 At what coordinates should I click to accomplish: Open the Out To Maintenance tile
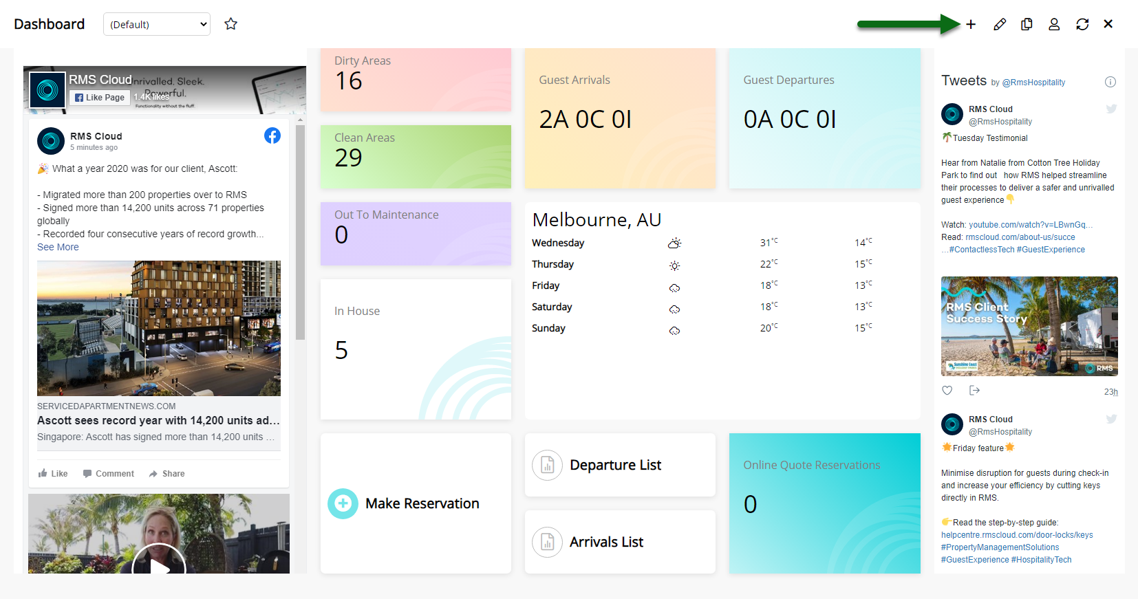pos(416,234)
